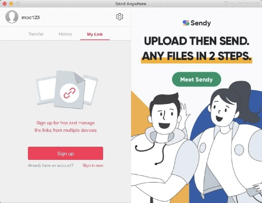Close the Send Anywhere window
This screenshot has height=203, width=262.
click(x=5, y=4)
